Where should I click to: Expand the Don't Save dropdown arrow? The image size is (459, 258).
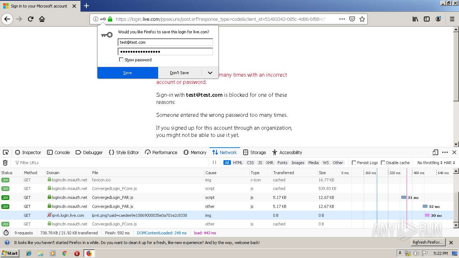pyautogui.click(x=210, y=73)
